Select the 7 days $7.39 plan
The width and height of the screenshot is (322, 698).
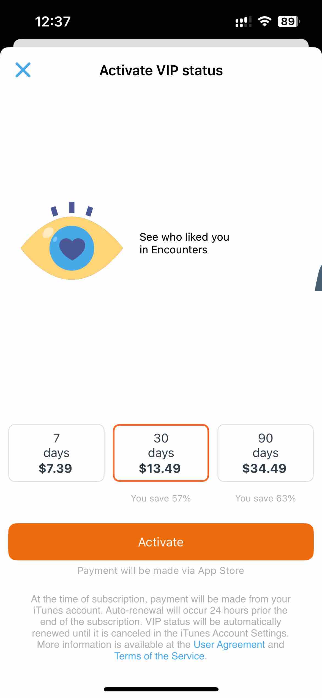[x=56, y=453]
